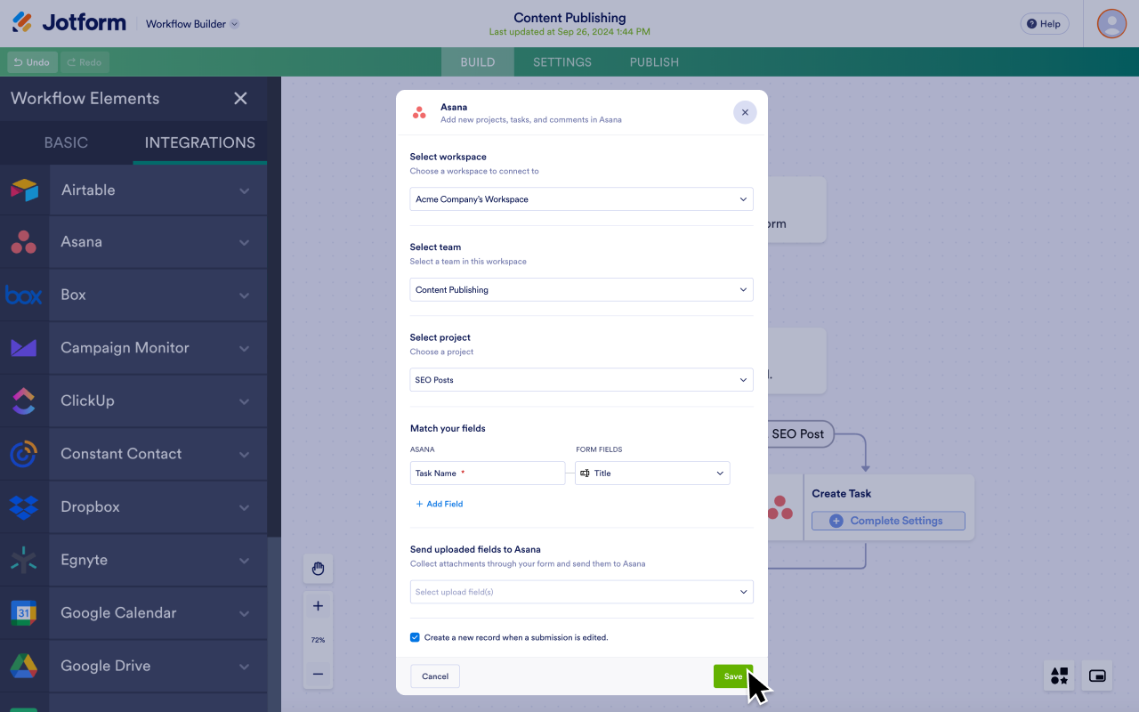Click the Asana integration icon in sidebar
Viewport: 1139px width, 712px height.
click(24, 242)
